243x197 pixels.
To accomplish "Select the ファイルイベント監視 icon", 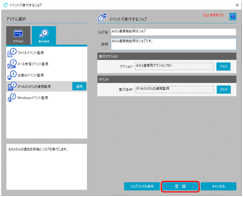I will [x=12, y=53].
